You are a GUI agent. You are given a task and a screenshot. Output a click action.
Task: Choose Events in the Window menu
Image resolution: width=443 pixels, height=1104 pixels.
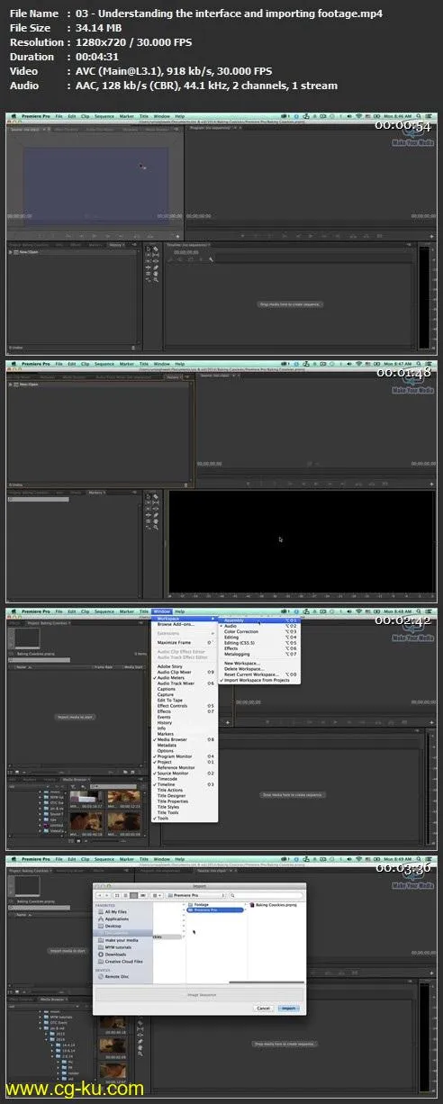click(x=185, y=717)
